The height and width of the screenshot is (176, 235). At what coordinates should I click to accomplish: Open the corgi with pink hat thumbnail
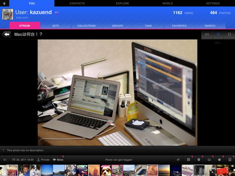click(x=105, y=170)
